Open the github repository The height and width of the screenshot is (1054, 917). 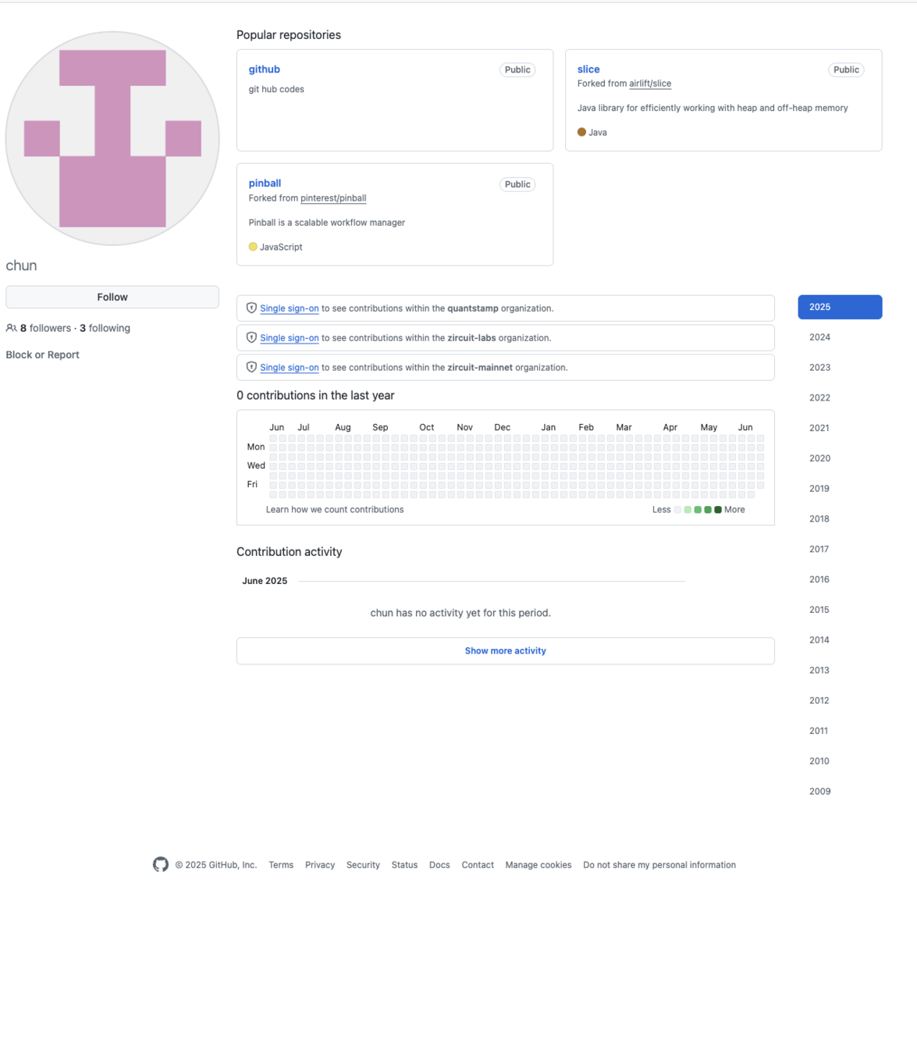pos(265,69)
